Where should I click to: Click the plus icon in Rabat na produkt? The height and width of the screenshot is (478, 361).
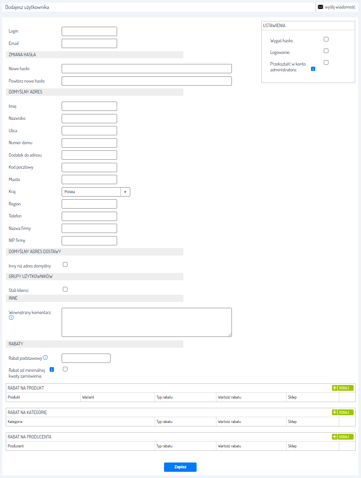point(335,388)
